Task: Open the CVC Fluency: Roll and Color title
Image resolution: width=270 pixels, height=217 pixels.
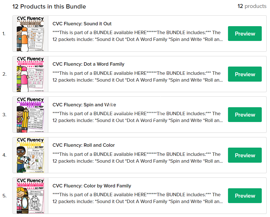Action: [83, 145]
